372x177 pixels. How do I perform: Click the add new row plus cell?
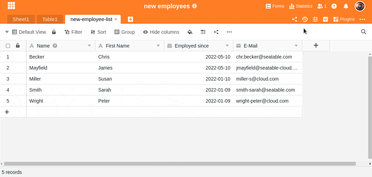pos(7,112)
